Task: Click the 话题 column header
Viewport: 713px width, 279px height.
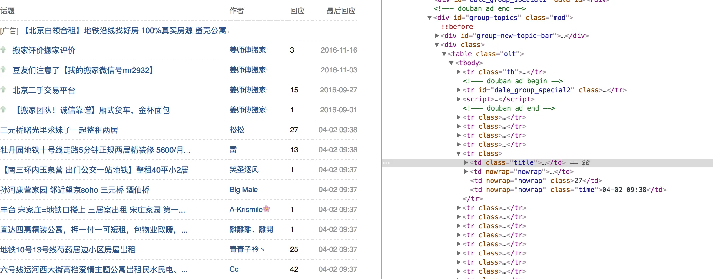Action: [x=8, y=11]
